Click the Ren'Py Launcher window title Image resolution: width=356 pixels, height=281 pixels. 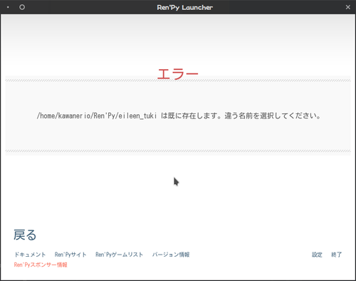[x=184, y=7]
